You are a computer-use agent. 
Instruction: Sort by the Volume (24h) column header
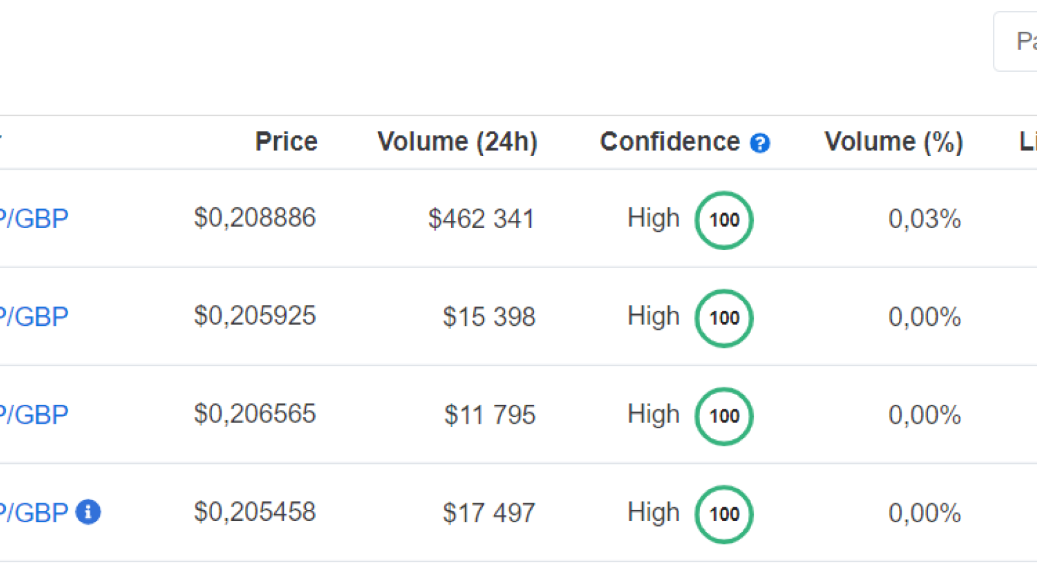click(458, 142)
